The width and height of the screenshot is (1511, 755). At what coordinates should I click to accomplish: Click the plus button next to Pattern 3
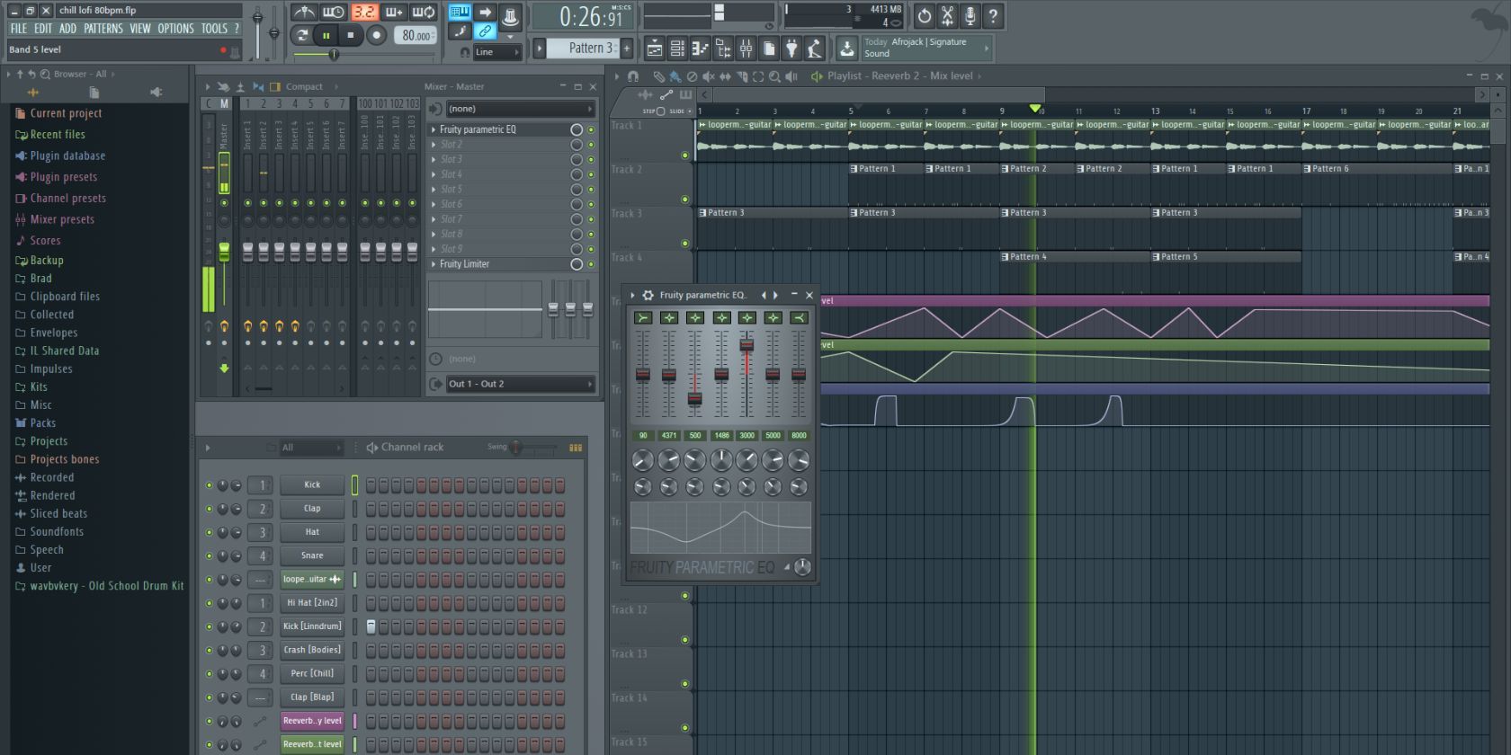click(x=627, y=49)
